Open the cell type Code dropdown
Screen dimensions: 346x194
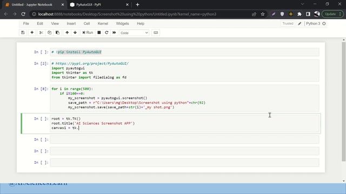tap(134, 33)
